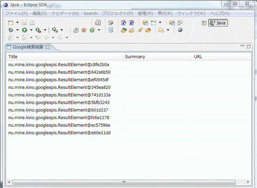Click the faded folder icon before globe
The width and height of the screenshot is (257, 188).
tap(161, 30)
